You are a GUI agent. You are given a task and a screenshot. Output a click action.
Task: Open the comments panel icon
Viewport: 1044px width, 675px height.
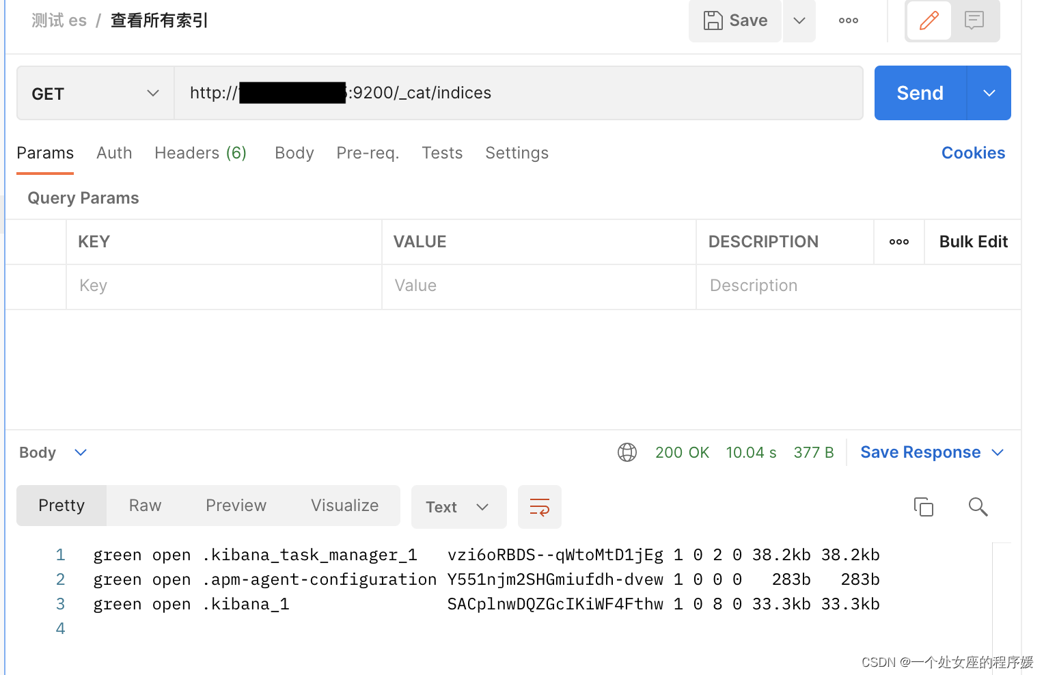974,20
